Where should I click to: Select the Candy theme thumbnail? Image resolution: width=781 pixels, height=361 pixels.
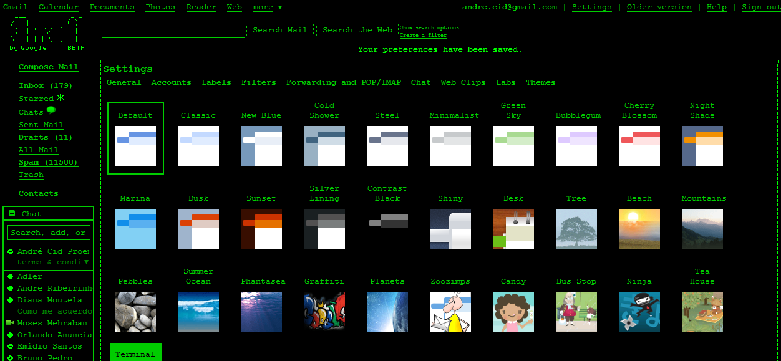513,312
